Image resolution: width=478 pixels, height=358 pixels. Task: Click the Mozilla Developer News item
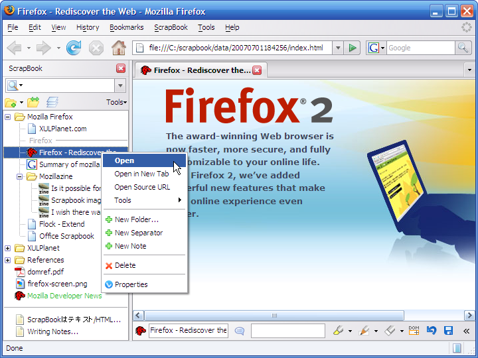tap(64, 296)
